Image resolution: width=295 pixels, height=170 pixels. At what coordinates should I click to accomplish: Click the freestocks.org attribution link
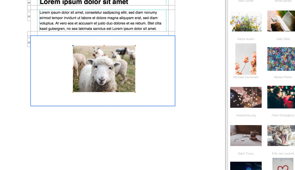[x=246, y=115]
